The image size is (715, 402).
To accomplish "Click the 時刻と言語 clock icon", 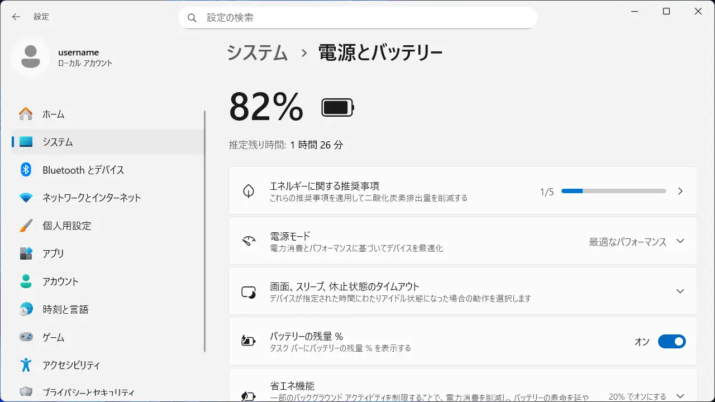I will pos(26,309).
